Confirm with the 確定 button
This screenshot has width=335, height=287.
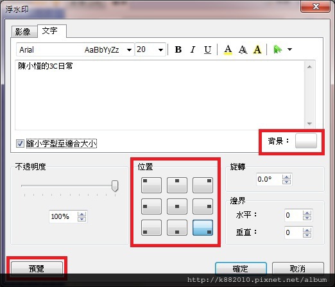coord(241,268)
